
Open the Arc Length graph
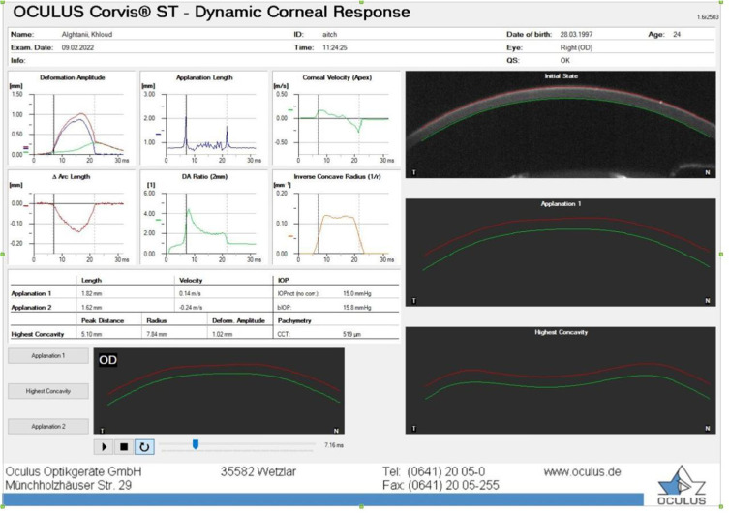click(72, 218)
